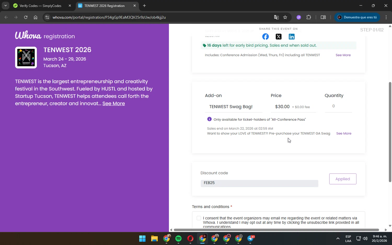The image size is (392, 245).
Task: Click the address bar URL
Action: pos(109,17)
